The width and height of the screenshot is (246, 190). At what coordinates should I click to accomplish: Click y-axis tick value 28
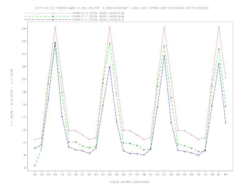24,29
